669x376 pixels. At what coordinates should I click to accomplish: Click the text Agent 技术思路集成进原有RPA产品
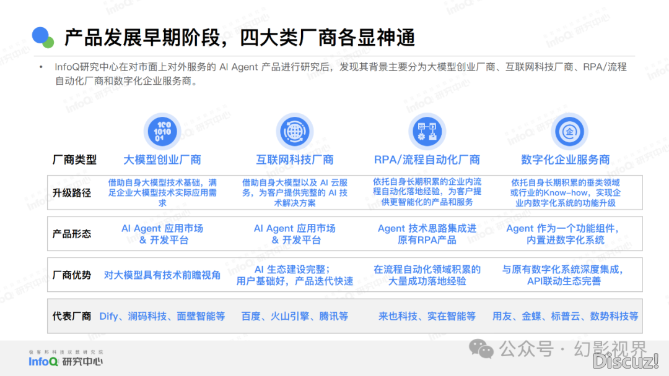427,234
